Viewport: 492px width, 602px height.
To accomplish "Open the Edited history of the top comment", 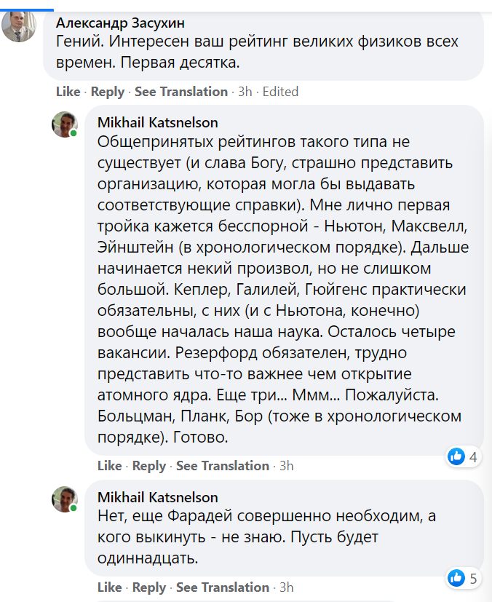I will coord(280,92).
